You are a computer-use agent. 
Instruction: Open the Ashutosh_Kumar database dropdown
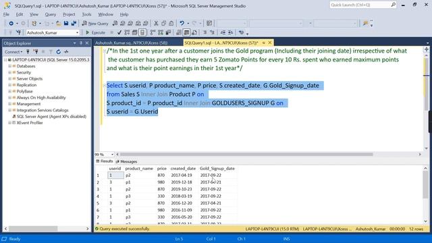(x=77, y=32)
